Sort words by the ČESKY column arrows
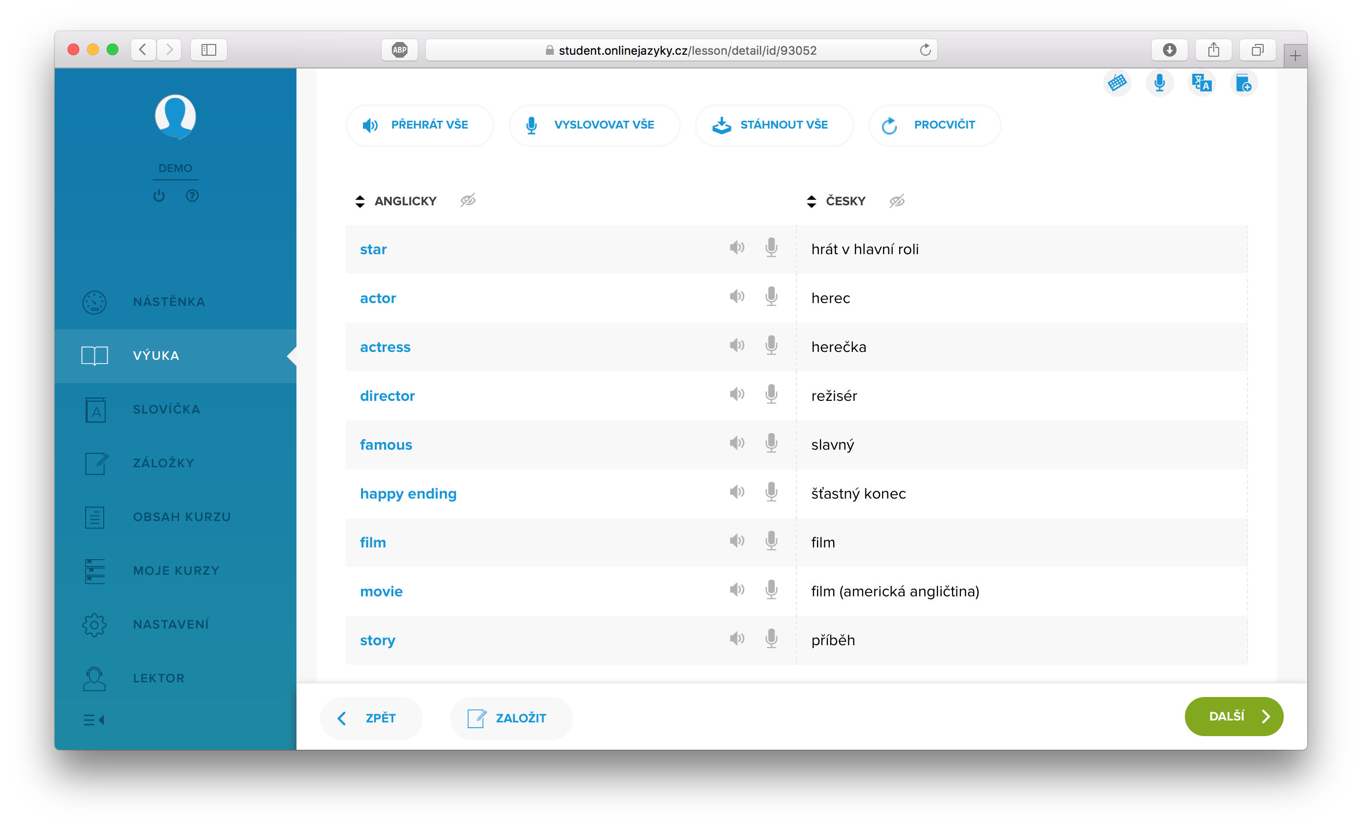The width and height of the screenshot is (1362, 828). click(811, 201)
